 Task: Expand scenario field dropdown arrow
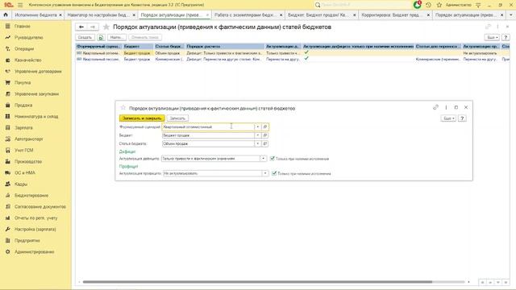pyautogui.click(x=258, y=127)
